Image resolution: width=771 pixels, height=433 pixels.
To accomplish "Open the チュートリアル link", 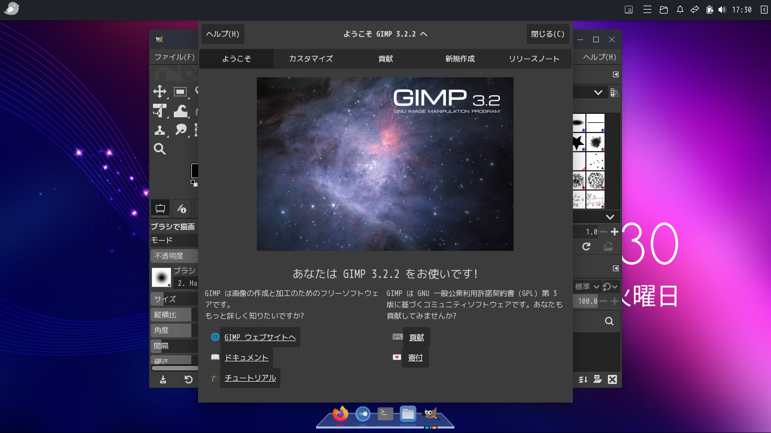I will (x=250, y=378).
